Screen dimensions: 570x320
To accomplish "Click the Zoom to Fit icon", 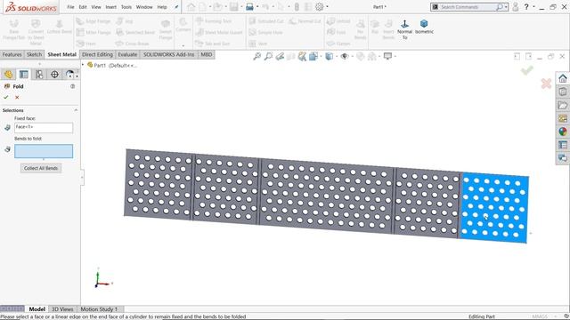I will [257, 56].
